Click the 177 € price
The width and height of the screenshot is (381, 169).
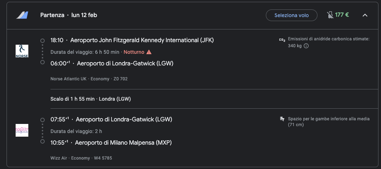coord(342,15)
